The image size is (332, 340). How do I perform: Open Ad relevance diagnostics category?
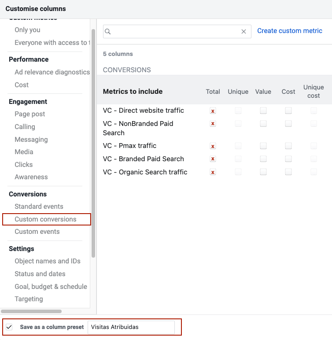[x=52, y=72]
